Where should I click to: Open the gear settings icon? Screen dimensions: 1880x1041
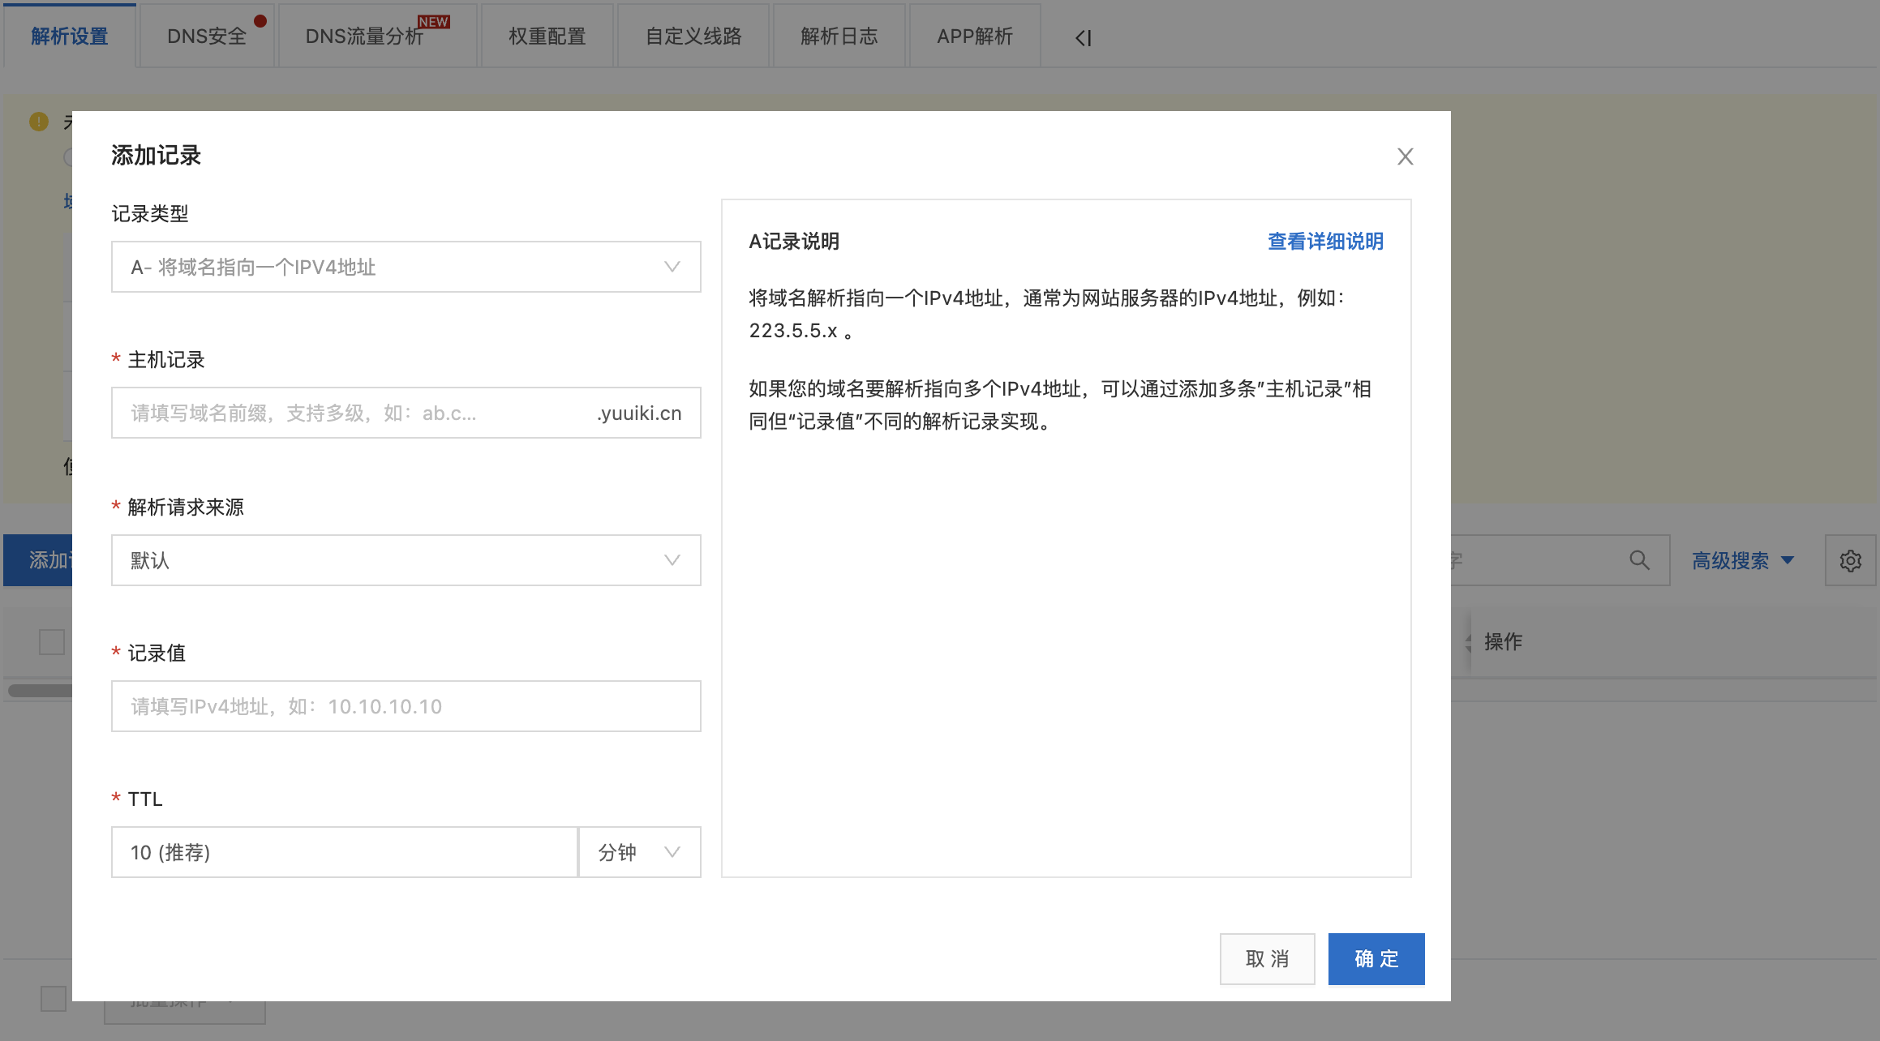(1850, 560)
